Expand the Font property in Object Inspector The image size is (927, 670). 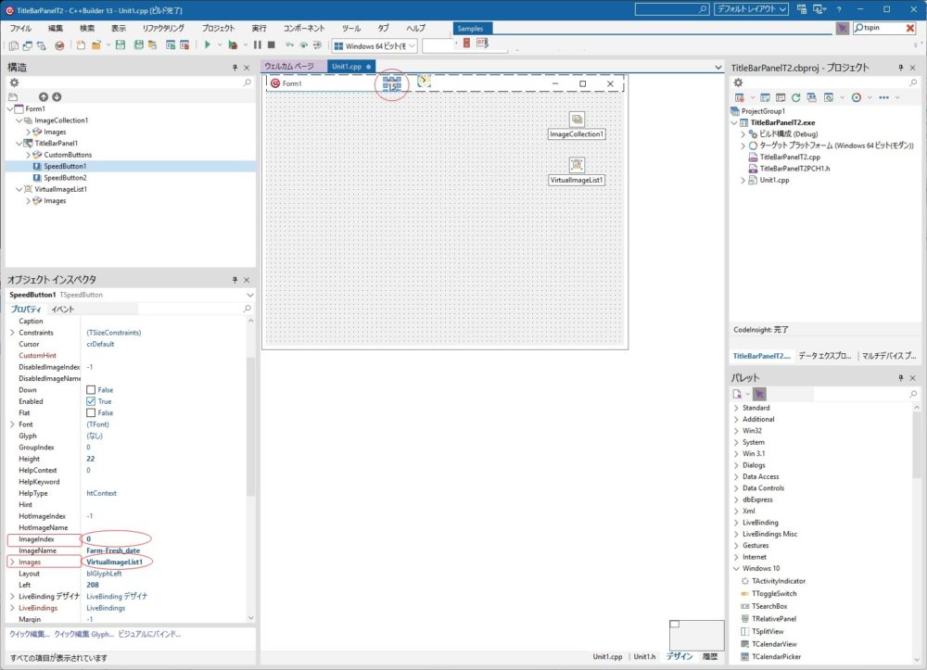point(12,424)
